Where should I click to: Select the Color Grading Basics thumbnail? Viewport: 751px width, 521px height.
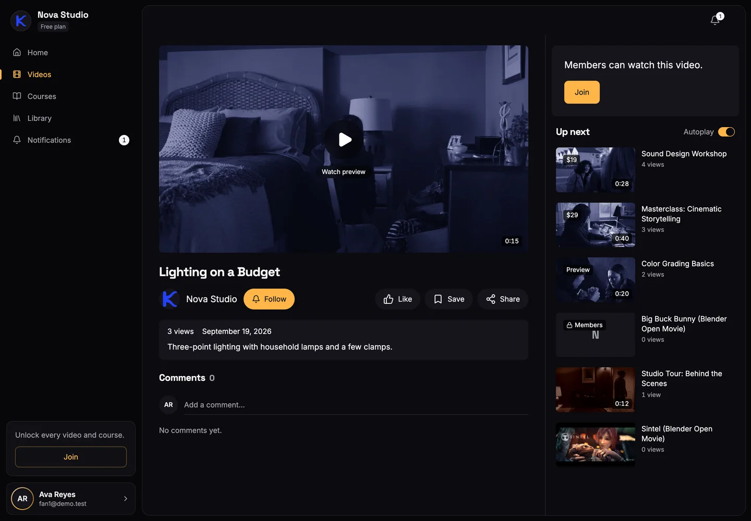pyautogui.click(x=596, y=280)
